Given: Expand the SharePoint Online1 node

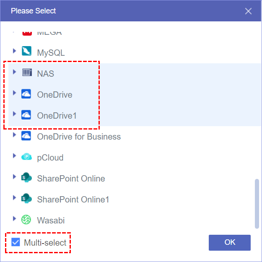Looking at the screenshot, I should 15,198.
